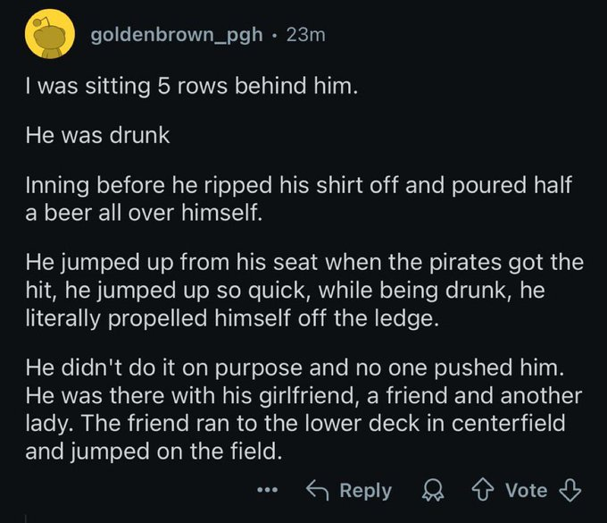The image size is (607, 523).
Task: Click the "He was drunk" line
Action: pyautogui.click(x=96, y=139)
